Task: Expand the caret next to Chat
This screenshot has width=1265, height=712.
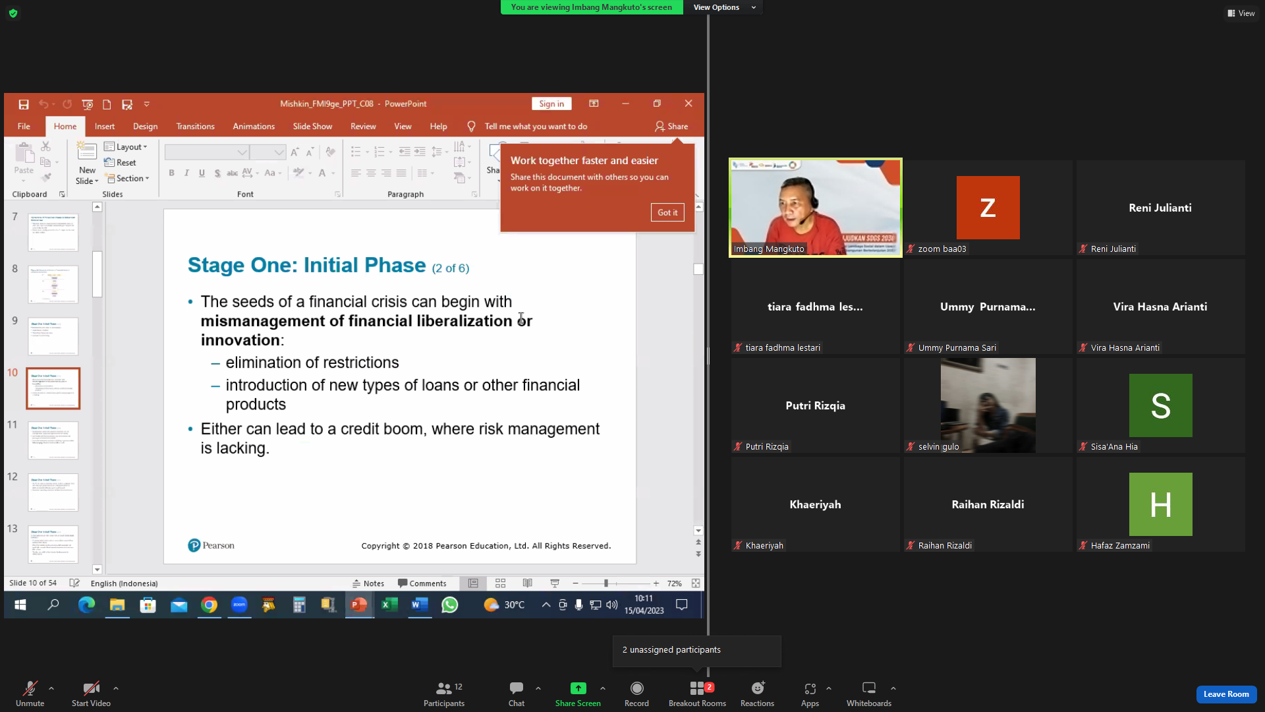Action: [x=538, y=688]
